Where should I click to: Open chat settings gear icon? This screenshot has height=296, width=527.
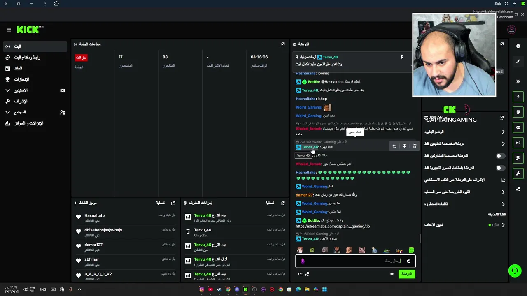(392, 274)
